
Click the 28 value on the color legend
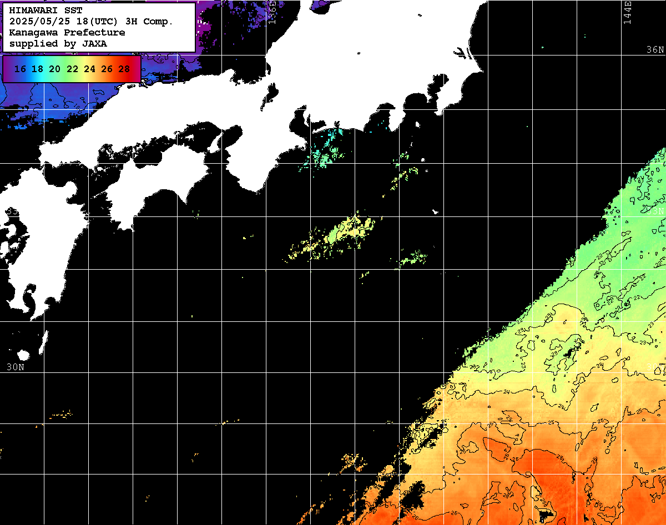(124, 69)
